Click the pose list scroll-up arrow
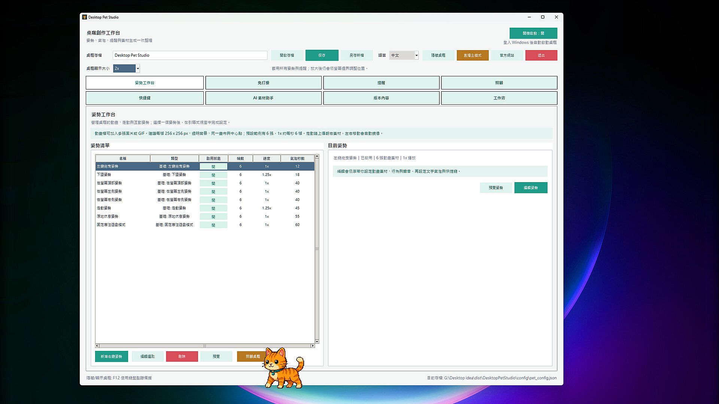 click(x=317, y=156)
